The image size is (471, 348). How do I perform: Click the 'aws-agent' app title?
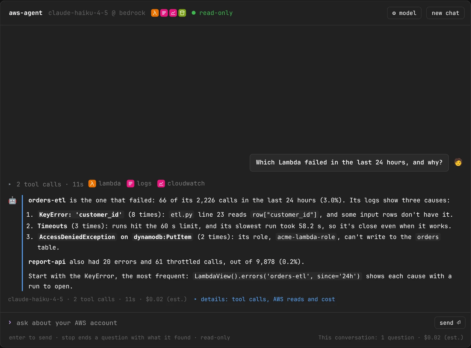(26, 13)
